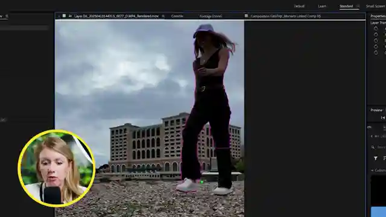The height and width of the screenshot is (217, 386).
Task: Select the Layer Rendered.mov viewer tab
Action: tap(116, 16)
